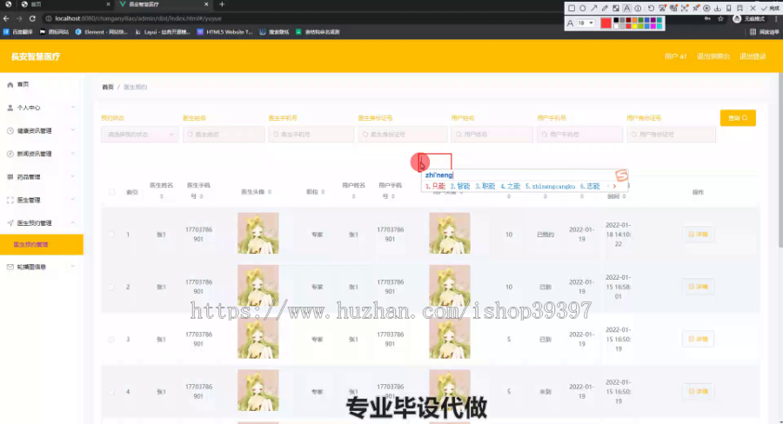Expand 药品管理 sidebar menu
The height and width of the screenshot is (424, 783).
(42, 176)
